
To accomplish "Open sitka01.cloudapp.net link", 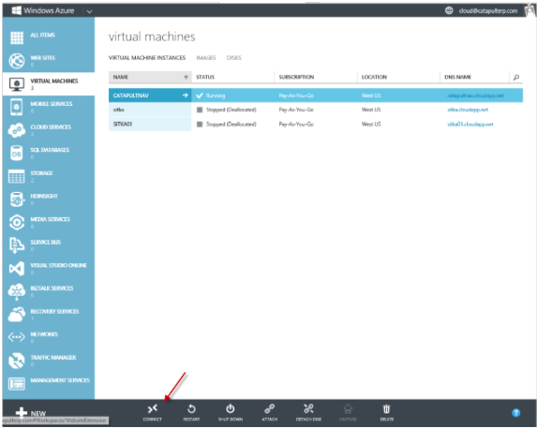I will [x=470, y=124].
